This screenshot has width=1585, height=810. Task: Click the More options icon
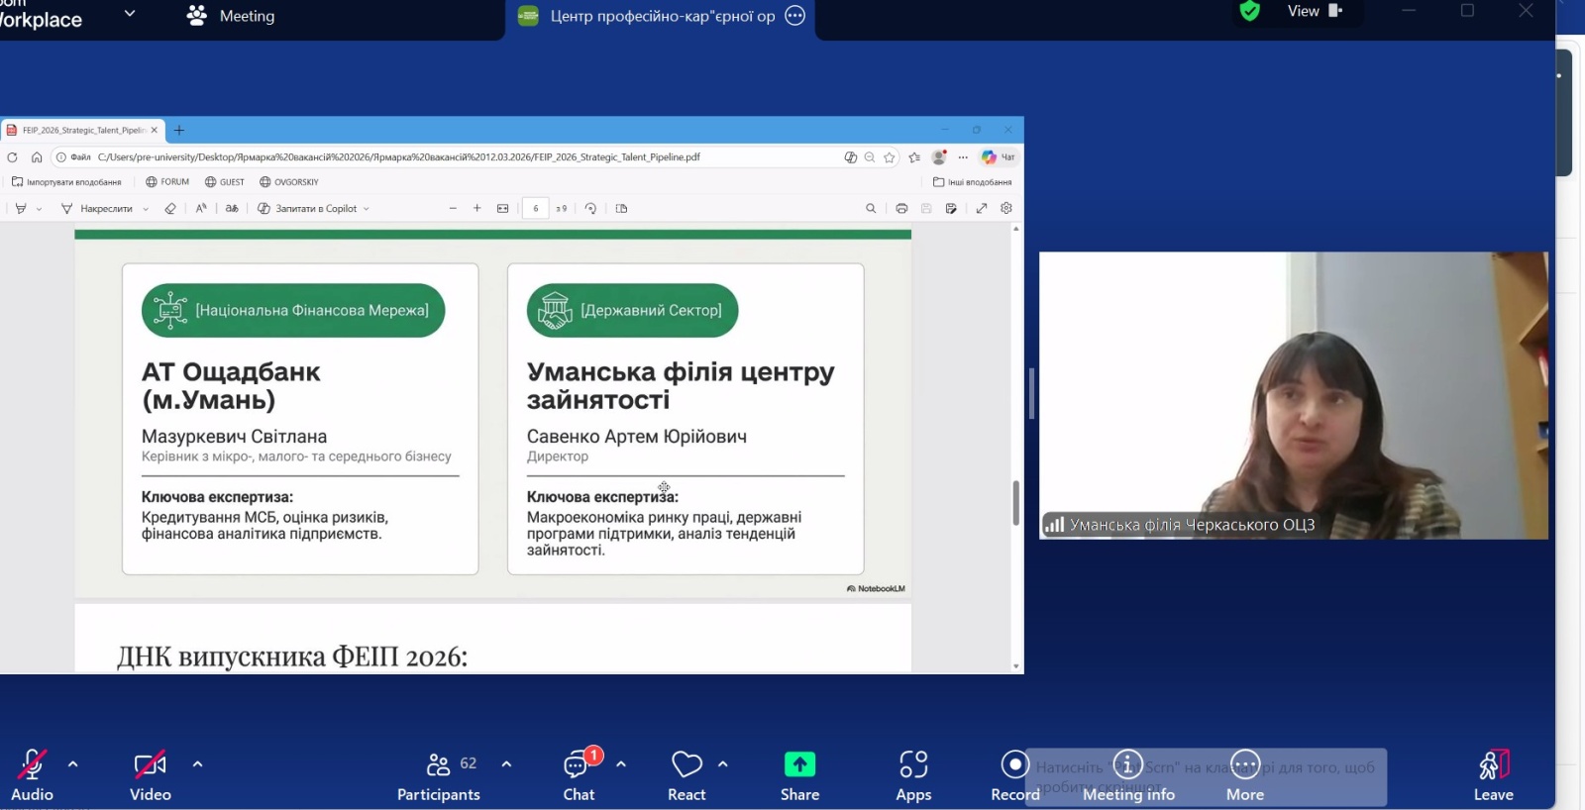click(1245, 764)
